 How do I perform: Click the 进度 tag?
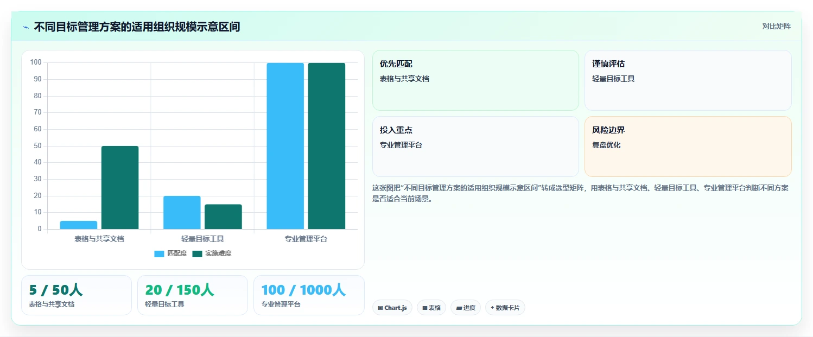click(x=466, y=308)
